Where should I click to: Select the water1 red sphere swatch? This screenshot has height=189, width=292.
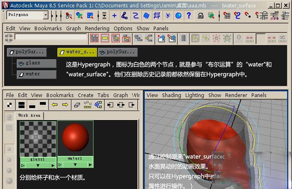point(75,138)
